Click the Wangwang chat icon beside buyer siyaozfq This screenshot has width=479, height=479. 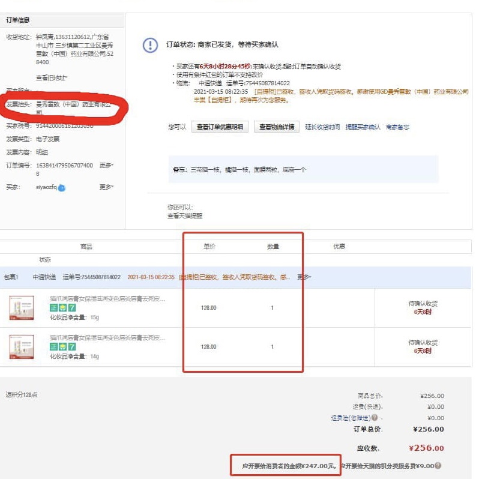(x=62, y=188)
